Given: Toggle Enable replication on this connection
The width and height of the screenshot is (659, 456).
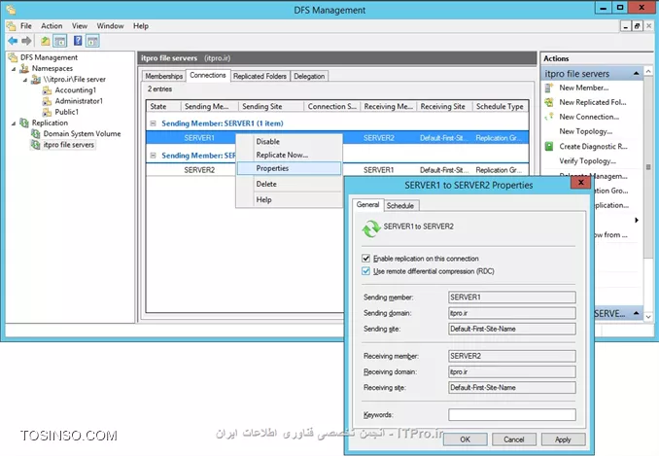Looking at the screenshot, I should coord(366,258).
